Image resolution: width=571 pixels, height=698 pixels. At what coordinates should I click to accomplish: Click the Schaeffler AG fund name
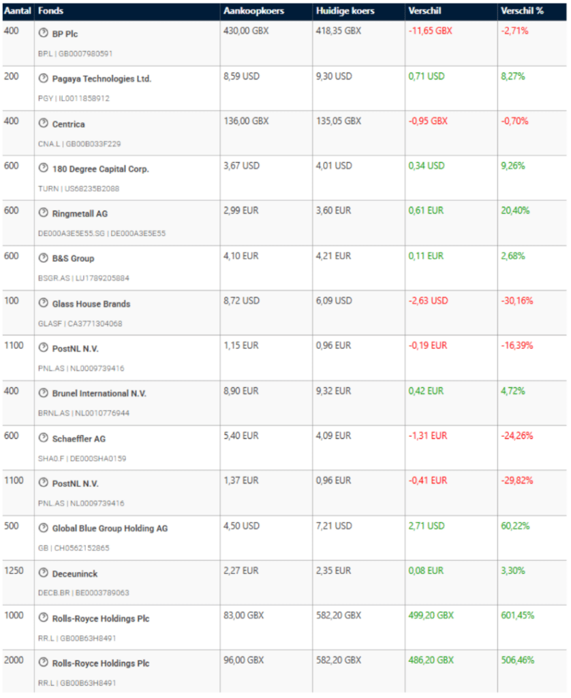click(x=79, y=439)
